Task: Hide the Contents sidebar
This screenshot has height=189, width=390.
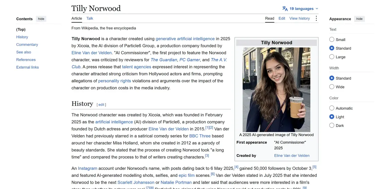Action: point(41,19)
